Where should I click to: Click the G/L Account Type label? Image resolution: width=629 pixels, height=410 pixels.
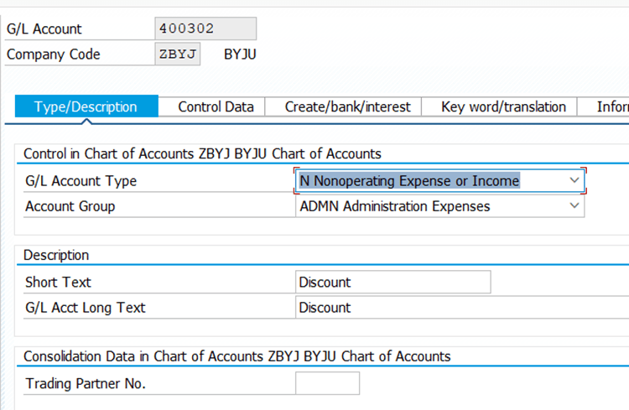(81, 180)
